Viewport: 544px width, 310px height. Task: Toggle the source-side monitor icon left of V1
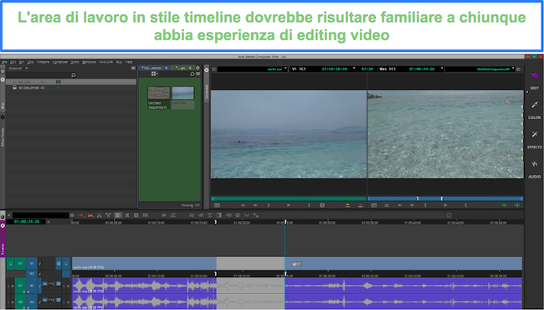(10, 264)
